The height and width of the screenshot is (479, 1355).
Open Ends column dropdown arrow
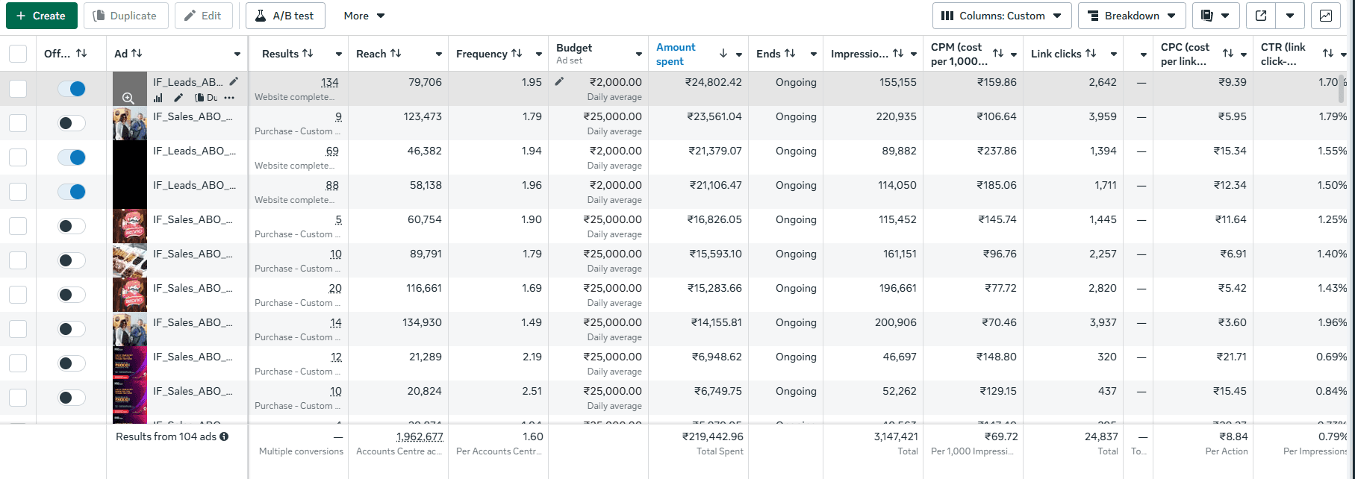point(814,54)
